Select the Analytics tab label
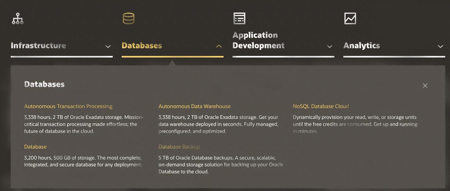The height and width of the screenshot is (191, 450). click(362, 46)
